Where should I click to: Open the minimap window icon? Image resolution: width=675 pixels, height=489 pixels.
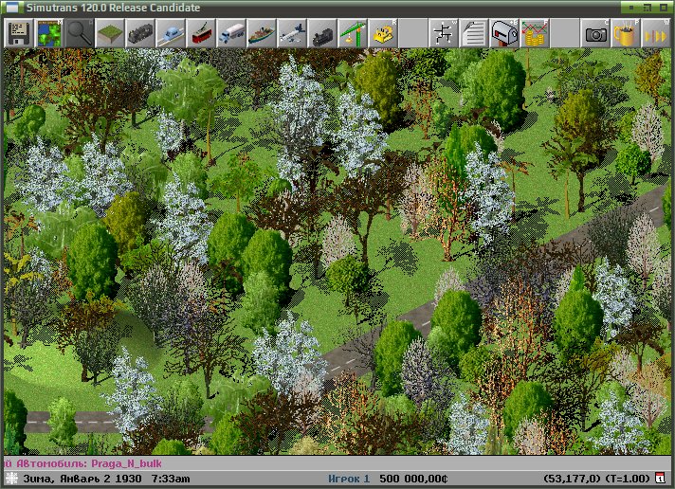(x=49, y=33)
